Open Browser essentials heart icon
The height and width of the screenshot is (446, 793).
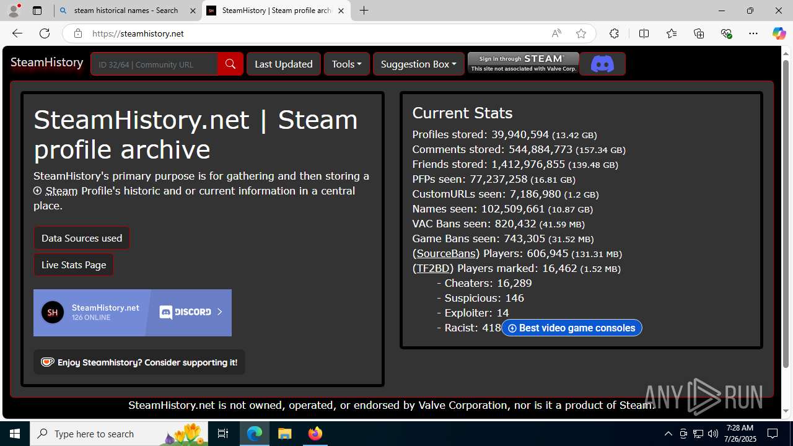[x=726, y=33]
